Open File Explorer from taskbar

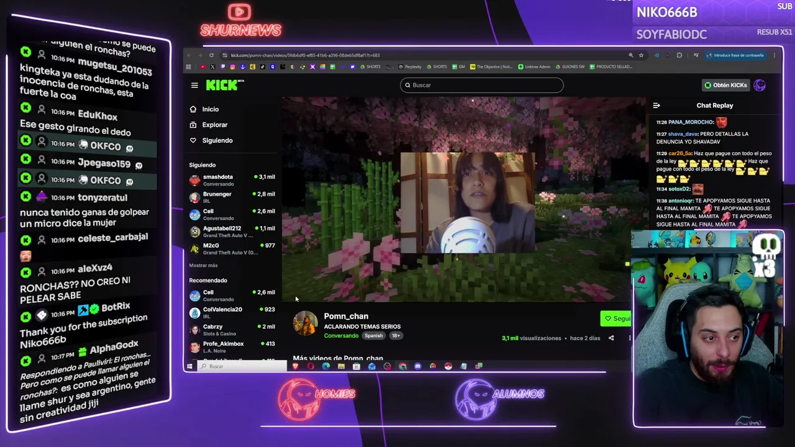point(341,366)
